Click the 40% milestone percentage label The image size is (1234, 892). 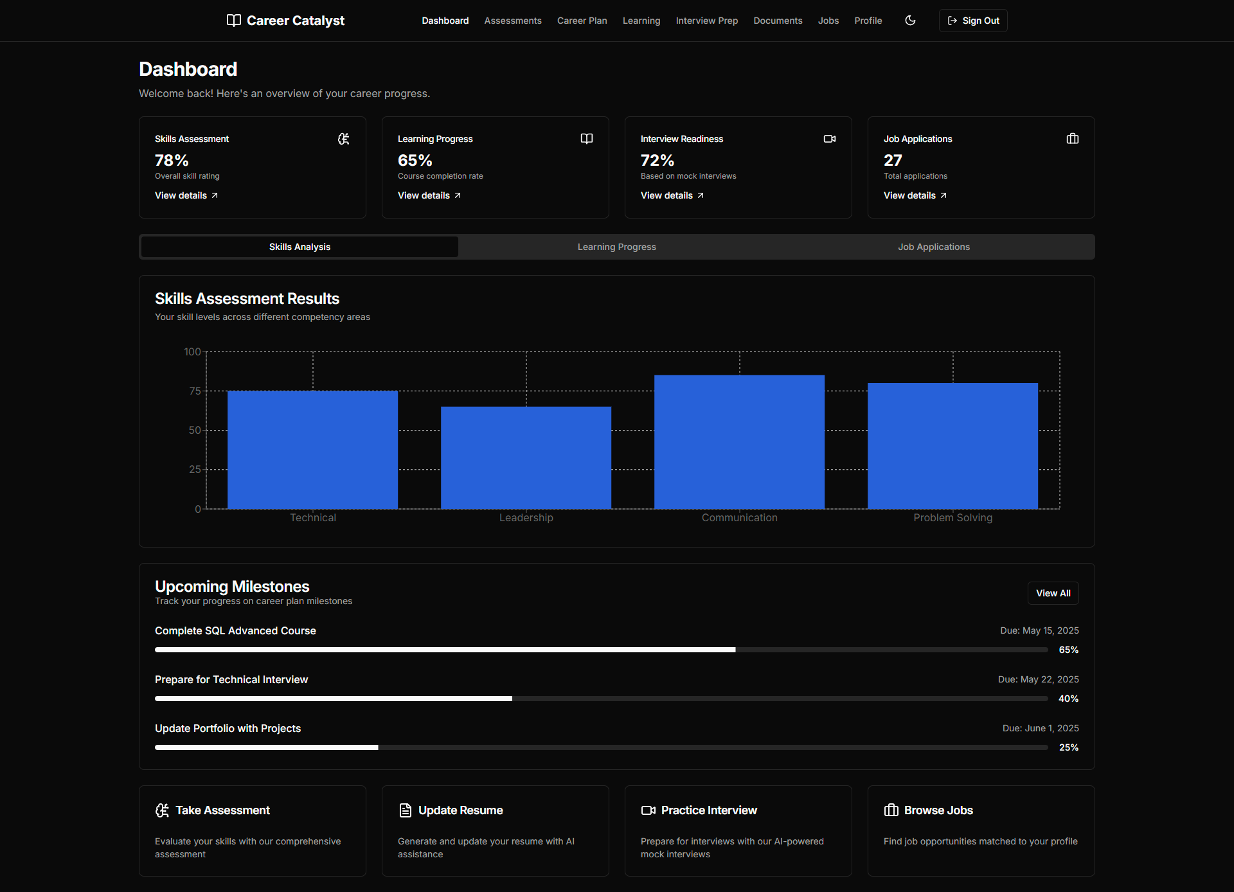1068,699
